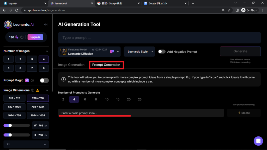
Task: Open the support chat bubble icon
Action: [x=258, y=141]
